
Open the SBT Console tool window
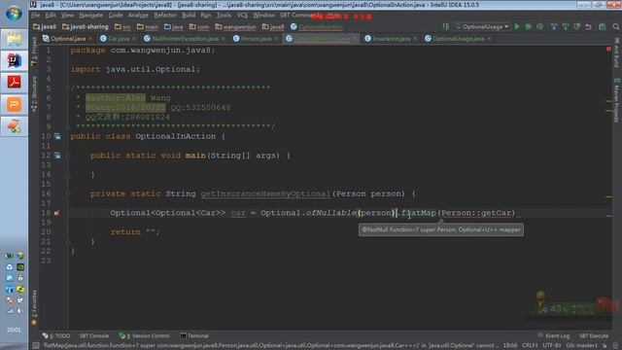point(93,335)
